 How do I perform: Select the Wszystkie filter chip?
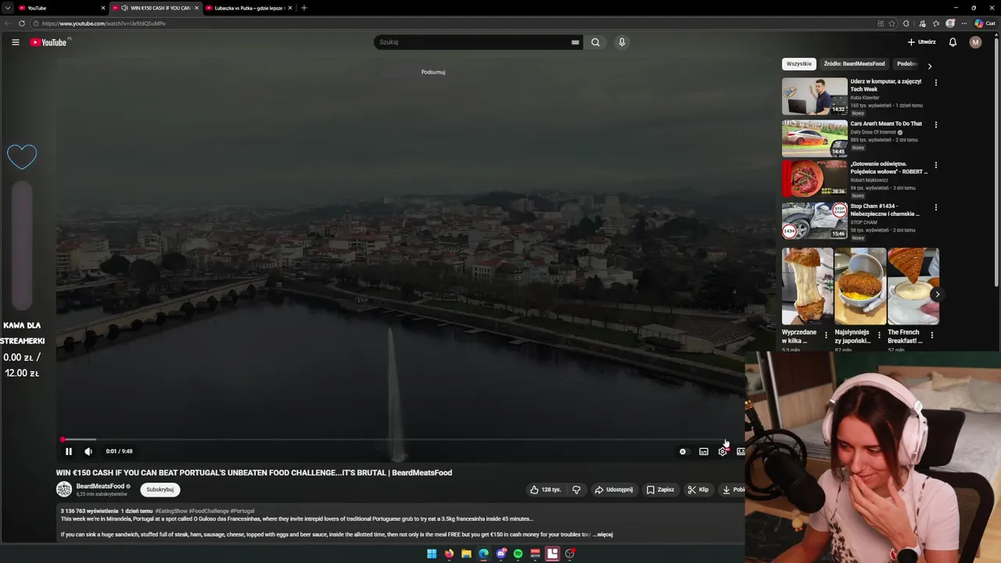pyautogui.click(x=799, y=64)
